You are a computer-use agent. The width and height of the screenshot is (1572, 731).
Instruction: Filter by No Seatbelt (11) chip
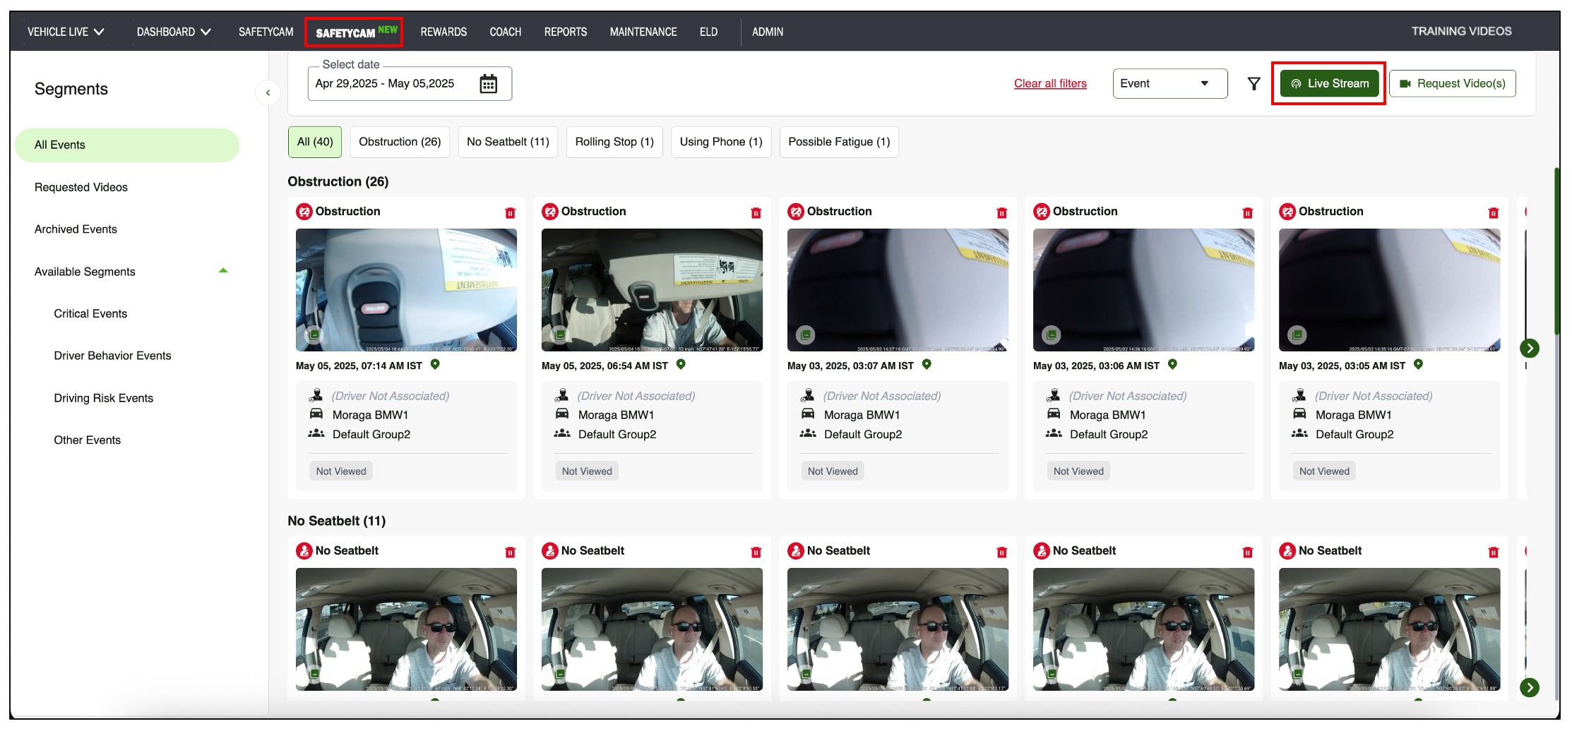(x=508, y=142)
